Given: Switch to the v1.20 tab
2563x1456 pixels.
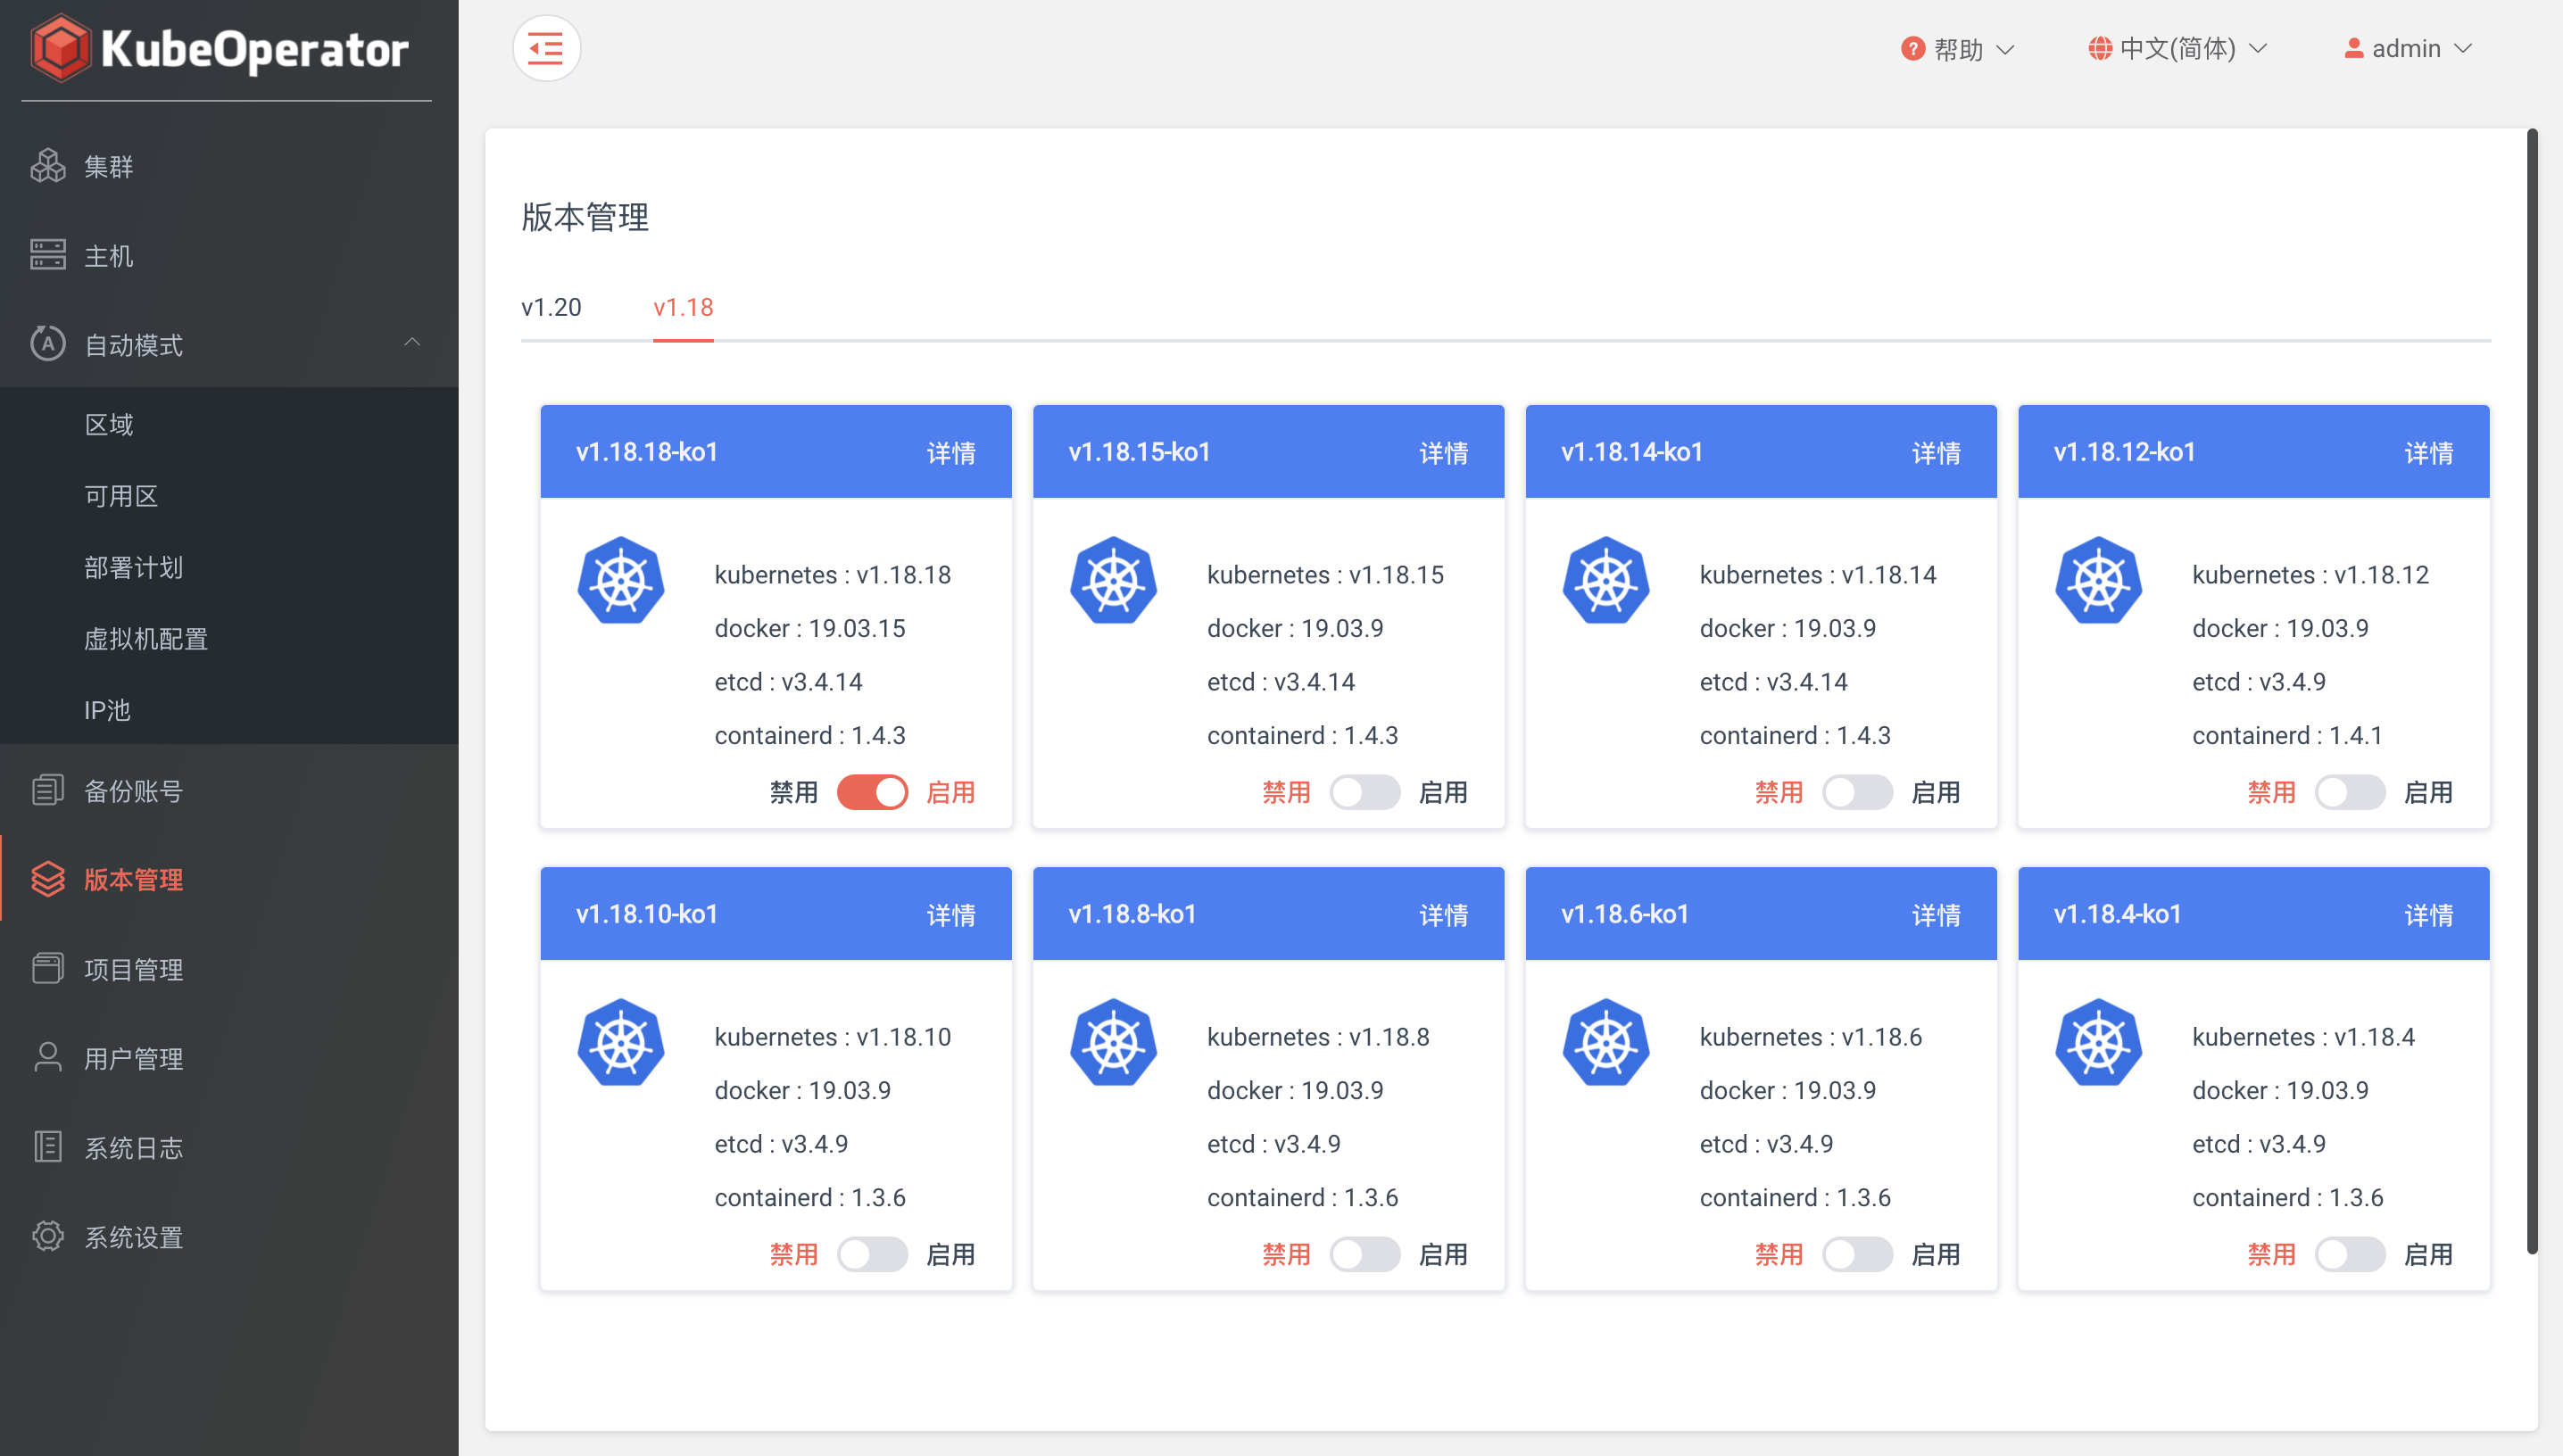Looking at the screenshot, I should (x=551, y=307).
